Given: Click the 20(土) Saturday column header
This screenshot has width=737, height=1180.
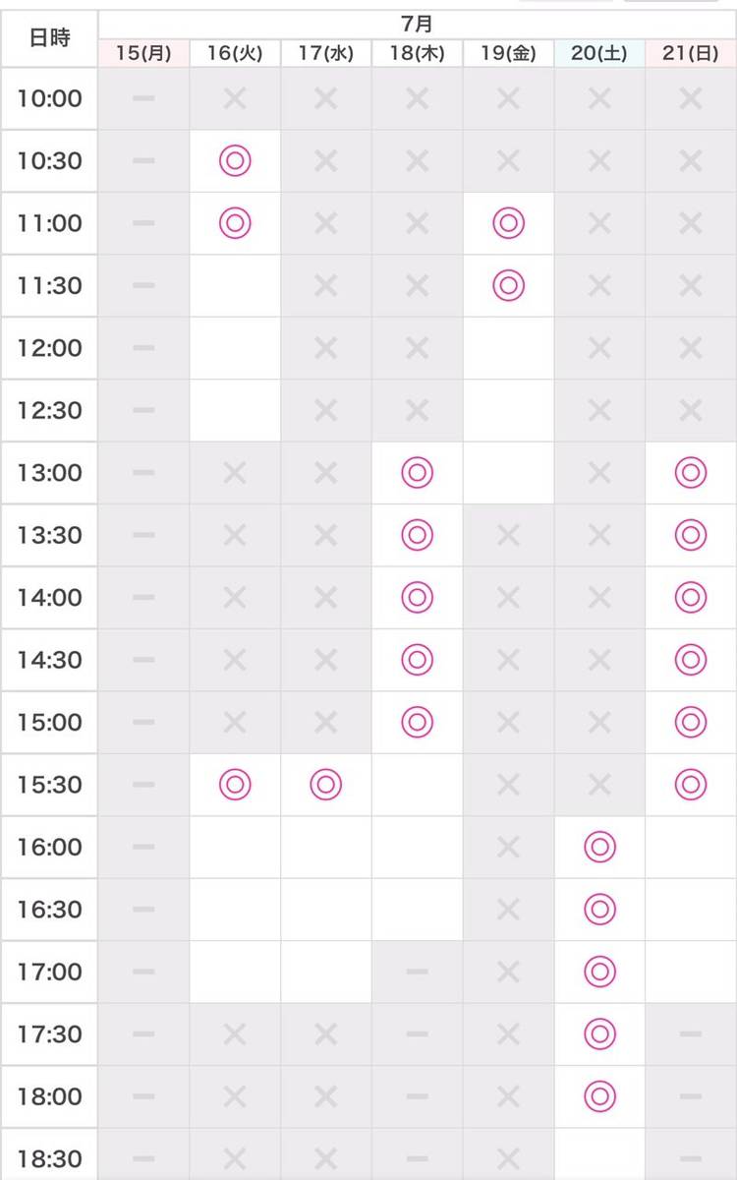Looking at the screenshot, I should coord(599,54).
